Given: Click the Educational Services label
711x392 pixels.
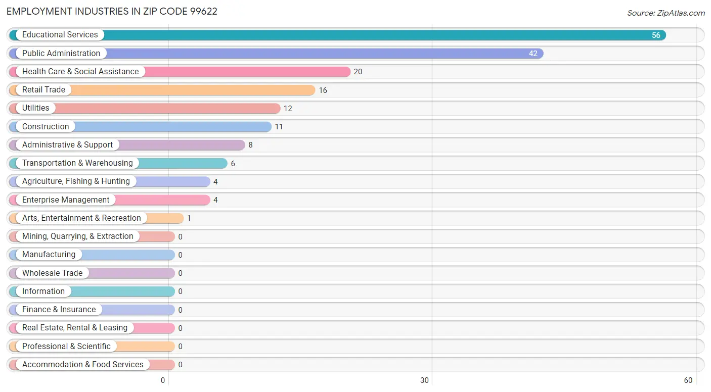Looking at the screenshot, I should (x=60, y=35).
